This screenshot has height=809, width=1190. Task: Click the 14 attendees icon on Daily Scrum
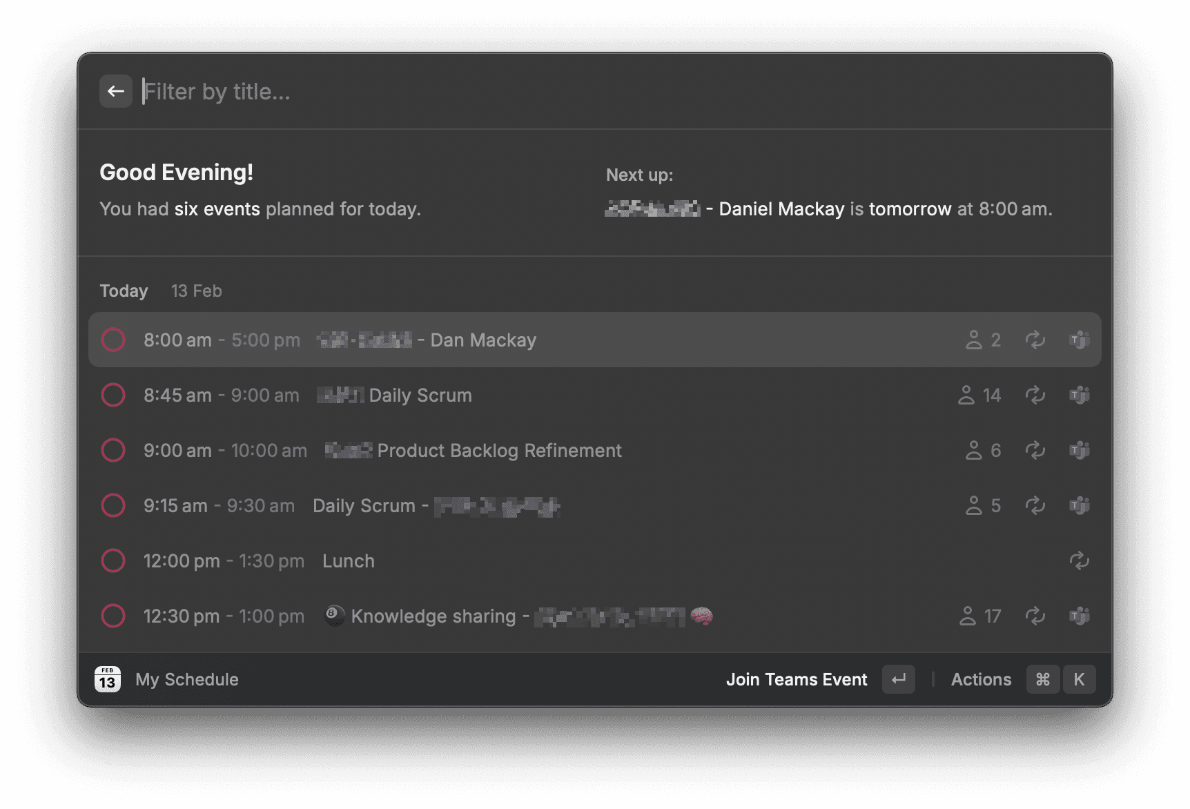pyautogui.click(x=966, y=395)
